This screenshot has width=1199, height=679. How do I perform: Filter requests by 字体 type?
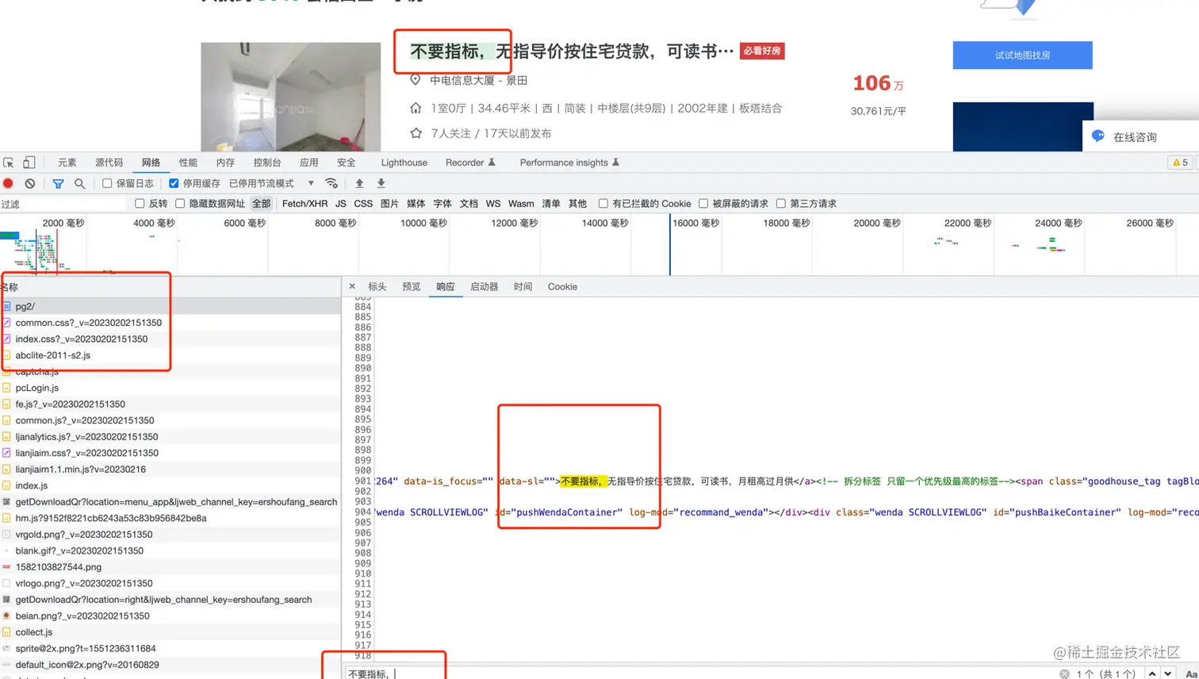click(442, 204)
